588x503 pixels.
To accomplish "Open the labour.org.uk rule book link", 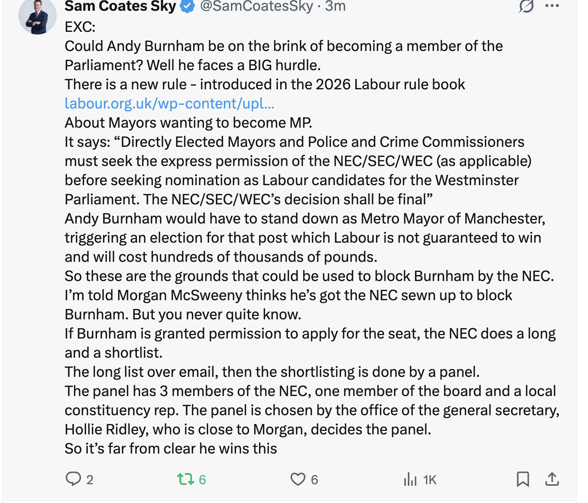I will 169,104.
